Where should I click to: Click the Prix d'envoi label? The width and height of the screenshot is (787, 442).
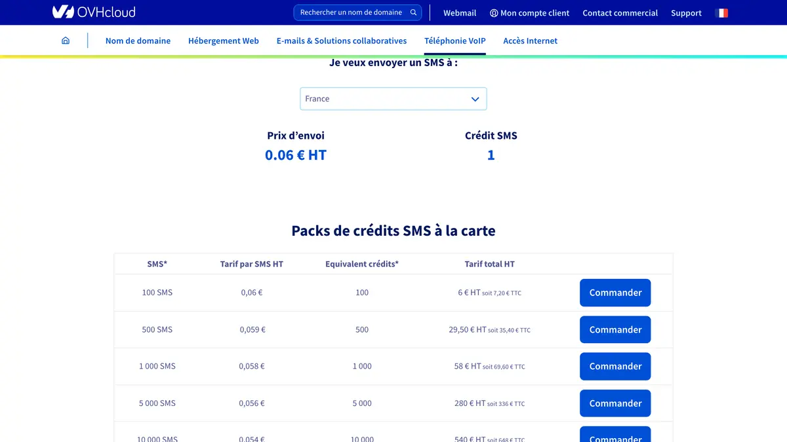[x=296, y=136]
